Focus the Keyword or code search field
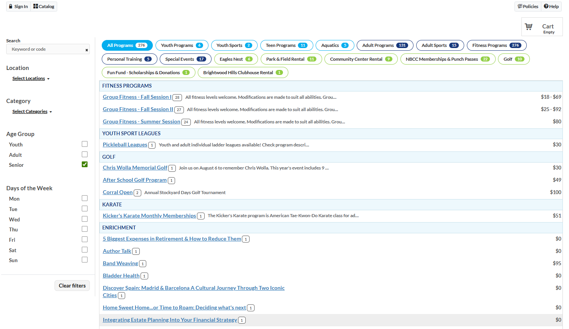 point(48,49)
